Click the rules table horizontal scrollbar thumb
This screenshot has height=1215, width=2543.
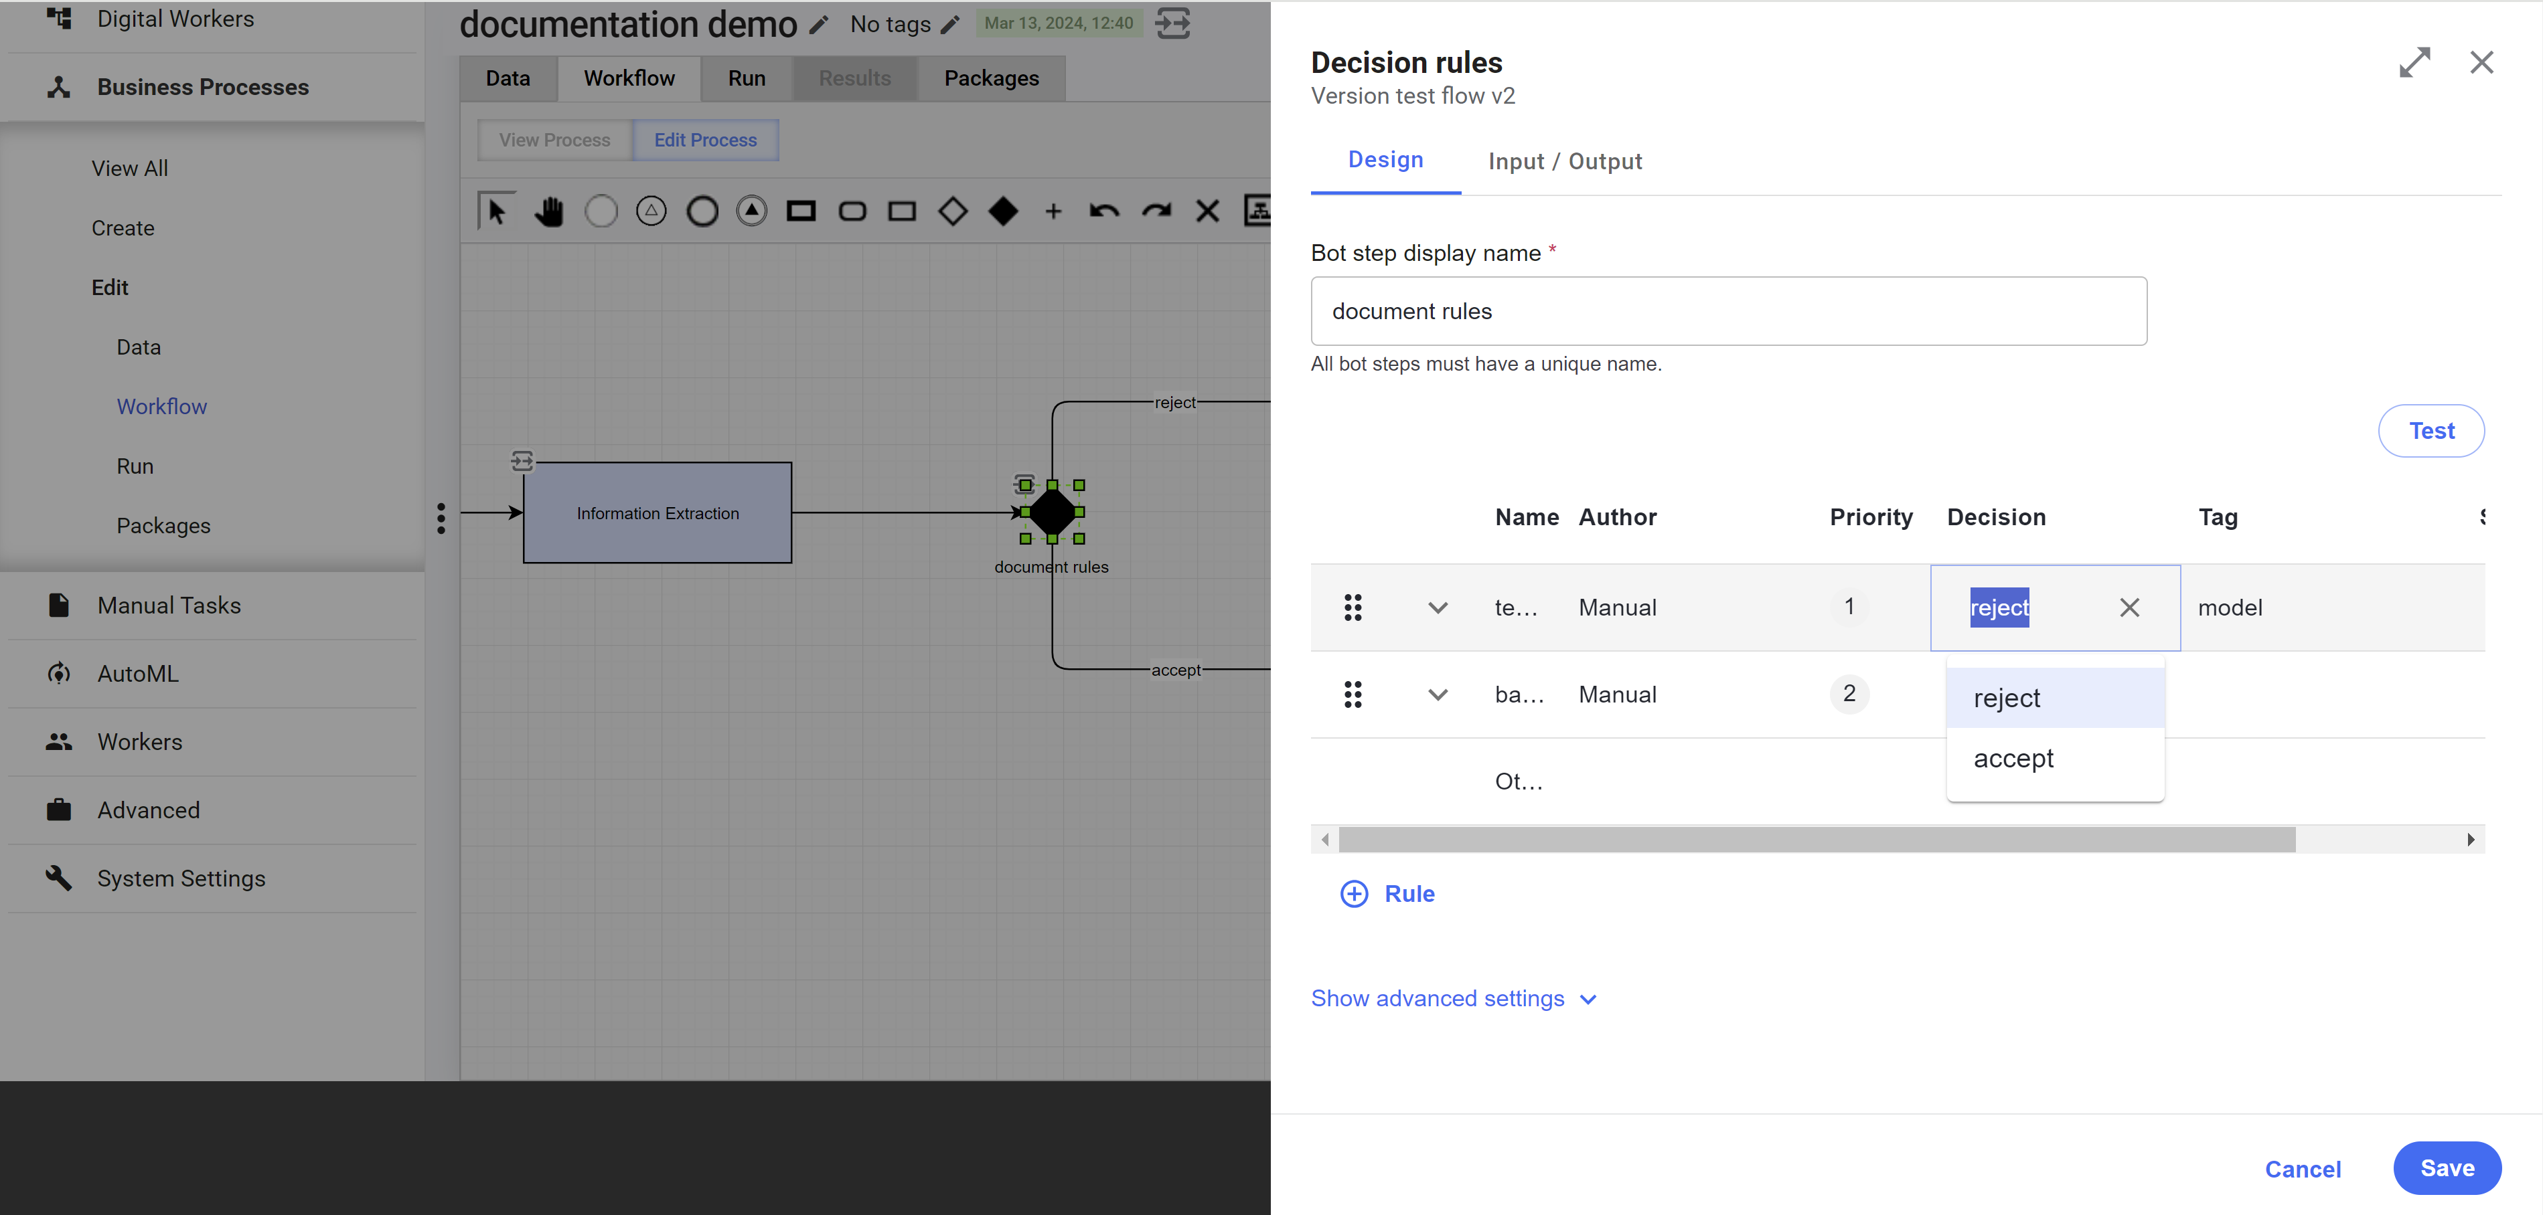pos(1817,840)
